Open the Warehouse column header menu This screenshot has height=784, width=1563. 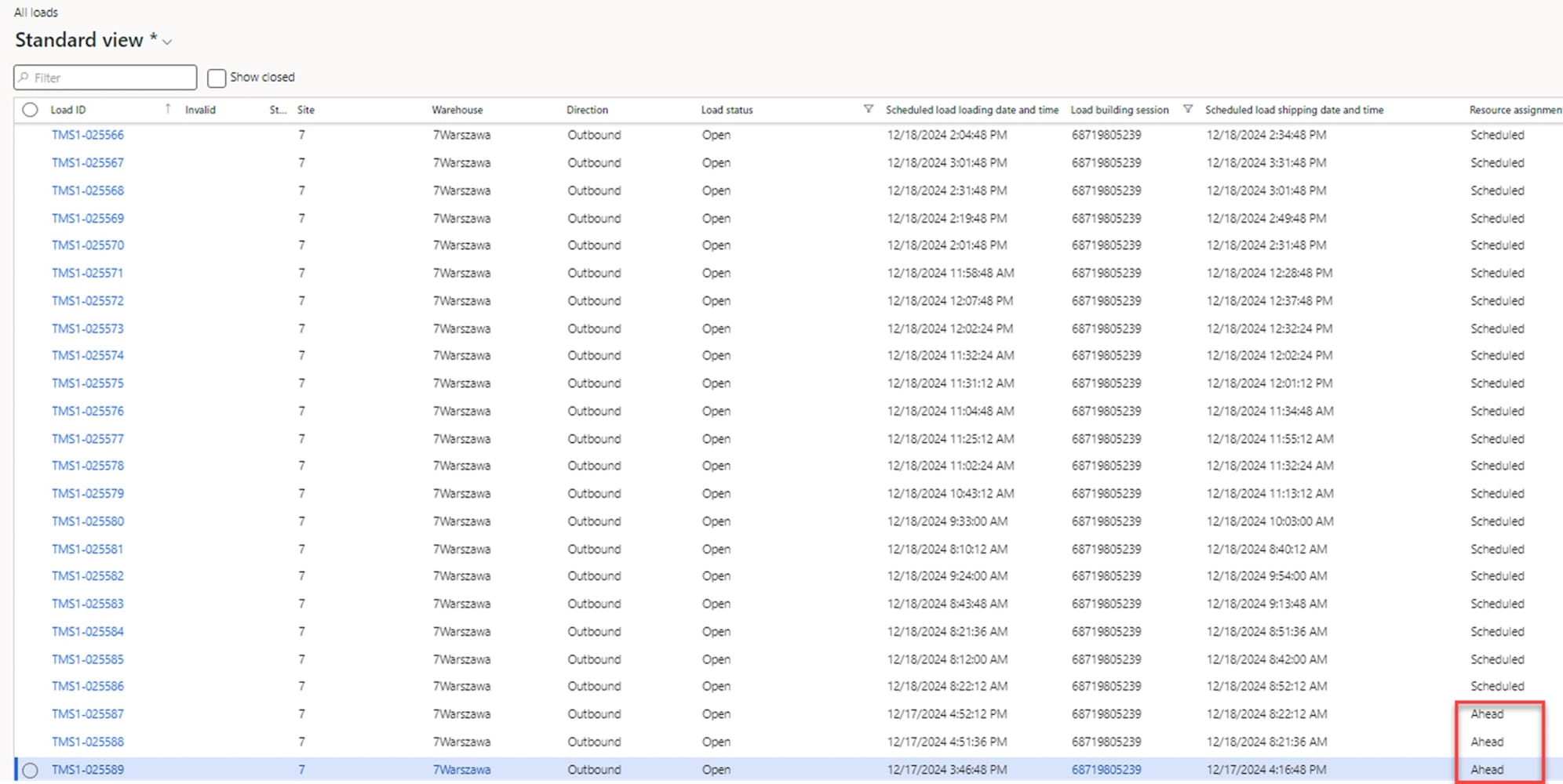click(x=457, y=110)
